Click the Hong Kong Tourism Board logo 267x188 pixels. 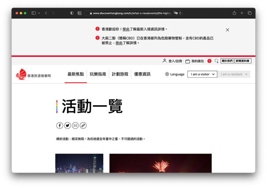click(33, 74)
